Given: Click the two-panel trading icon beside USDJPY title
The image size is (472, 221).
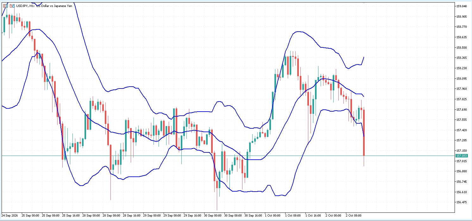Looking at the screenshot, I should pyautogui.click(x=12, y=6).
